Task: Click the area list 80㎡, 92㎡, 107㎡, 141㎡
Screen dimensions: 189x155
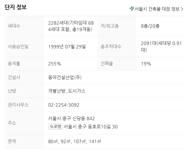Action: tap(75, 141)
